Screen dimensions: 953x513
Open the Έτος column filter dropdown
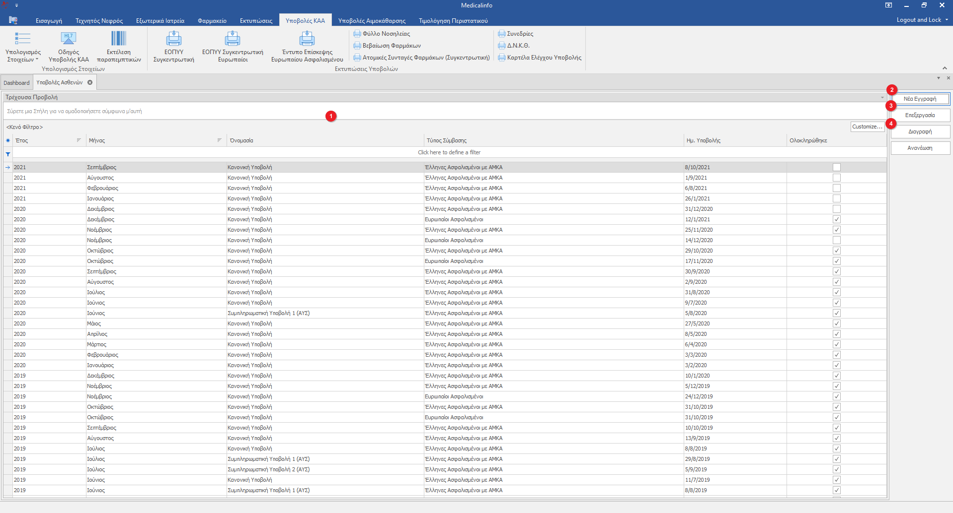(x=79, y=140)
